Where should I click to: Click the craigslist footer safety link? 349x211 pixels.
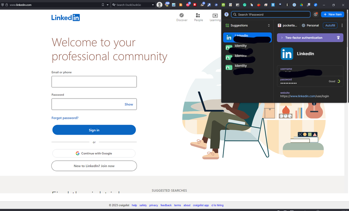[x=143, y=205]
